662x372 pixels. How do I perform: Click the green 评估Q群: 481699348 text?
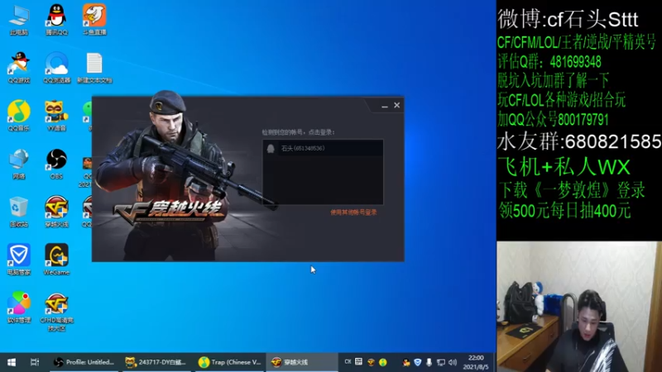coord(549,63)
